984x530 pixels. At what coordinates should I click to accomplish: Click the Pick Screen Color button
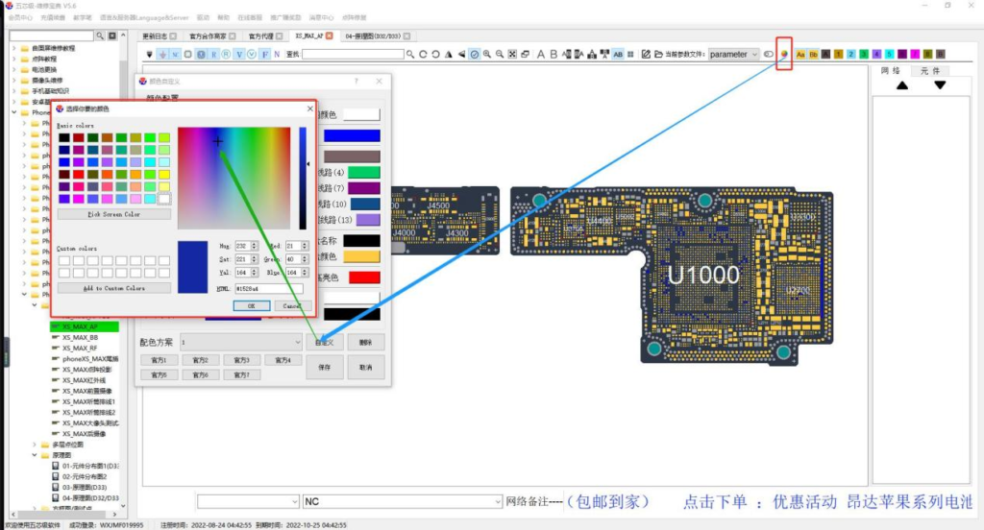click(113, 214)
